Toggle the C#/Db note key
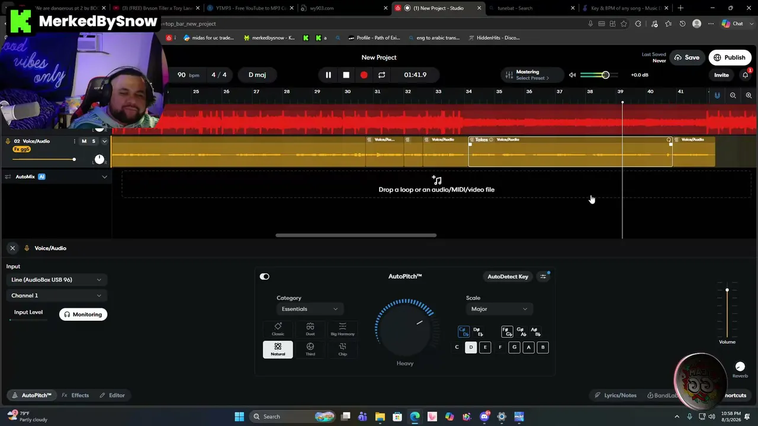This screenshot has width=758, height=426. click(464, 331)
